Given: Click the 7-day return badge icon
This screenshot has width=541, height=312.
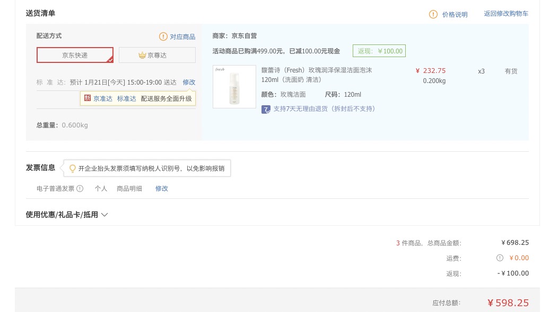Looking at the screenshot, I should click(x=266, y=109).
